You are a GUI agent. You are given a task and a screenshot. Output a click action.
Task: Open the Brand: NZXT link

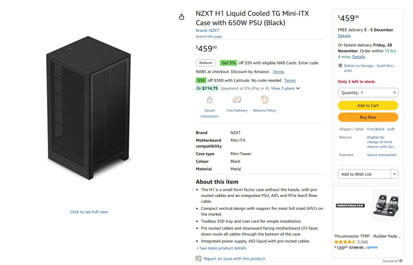click(207, 30)
